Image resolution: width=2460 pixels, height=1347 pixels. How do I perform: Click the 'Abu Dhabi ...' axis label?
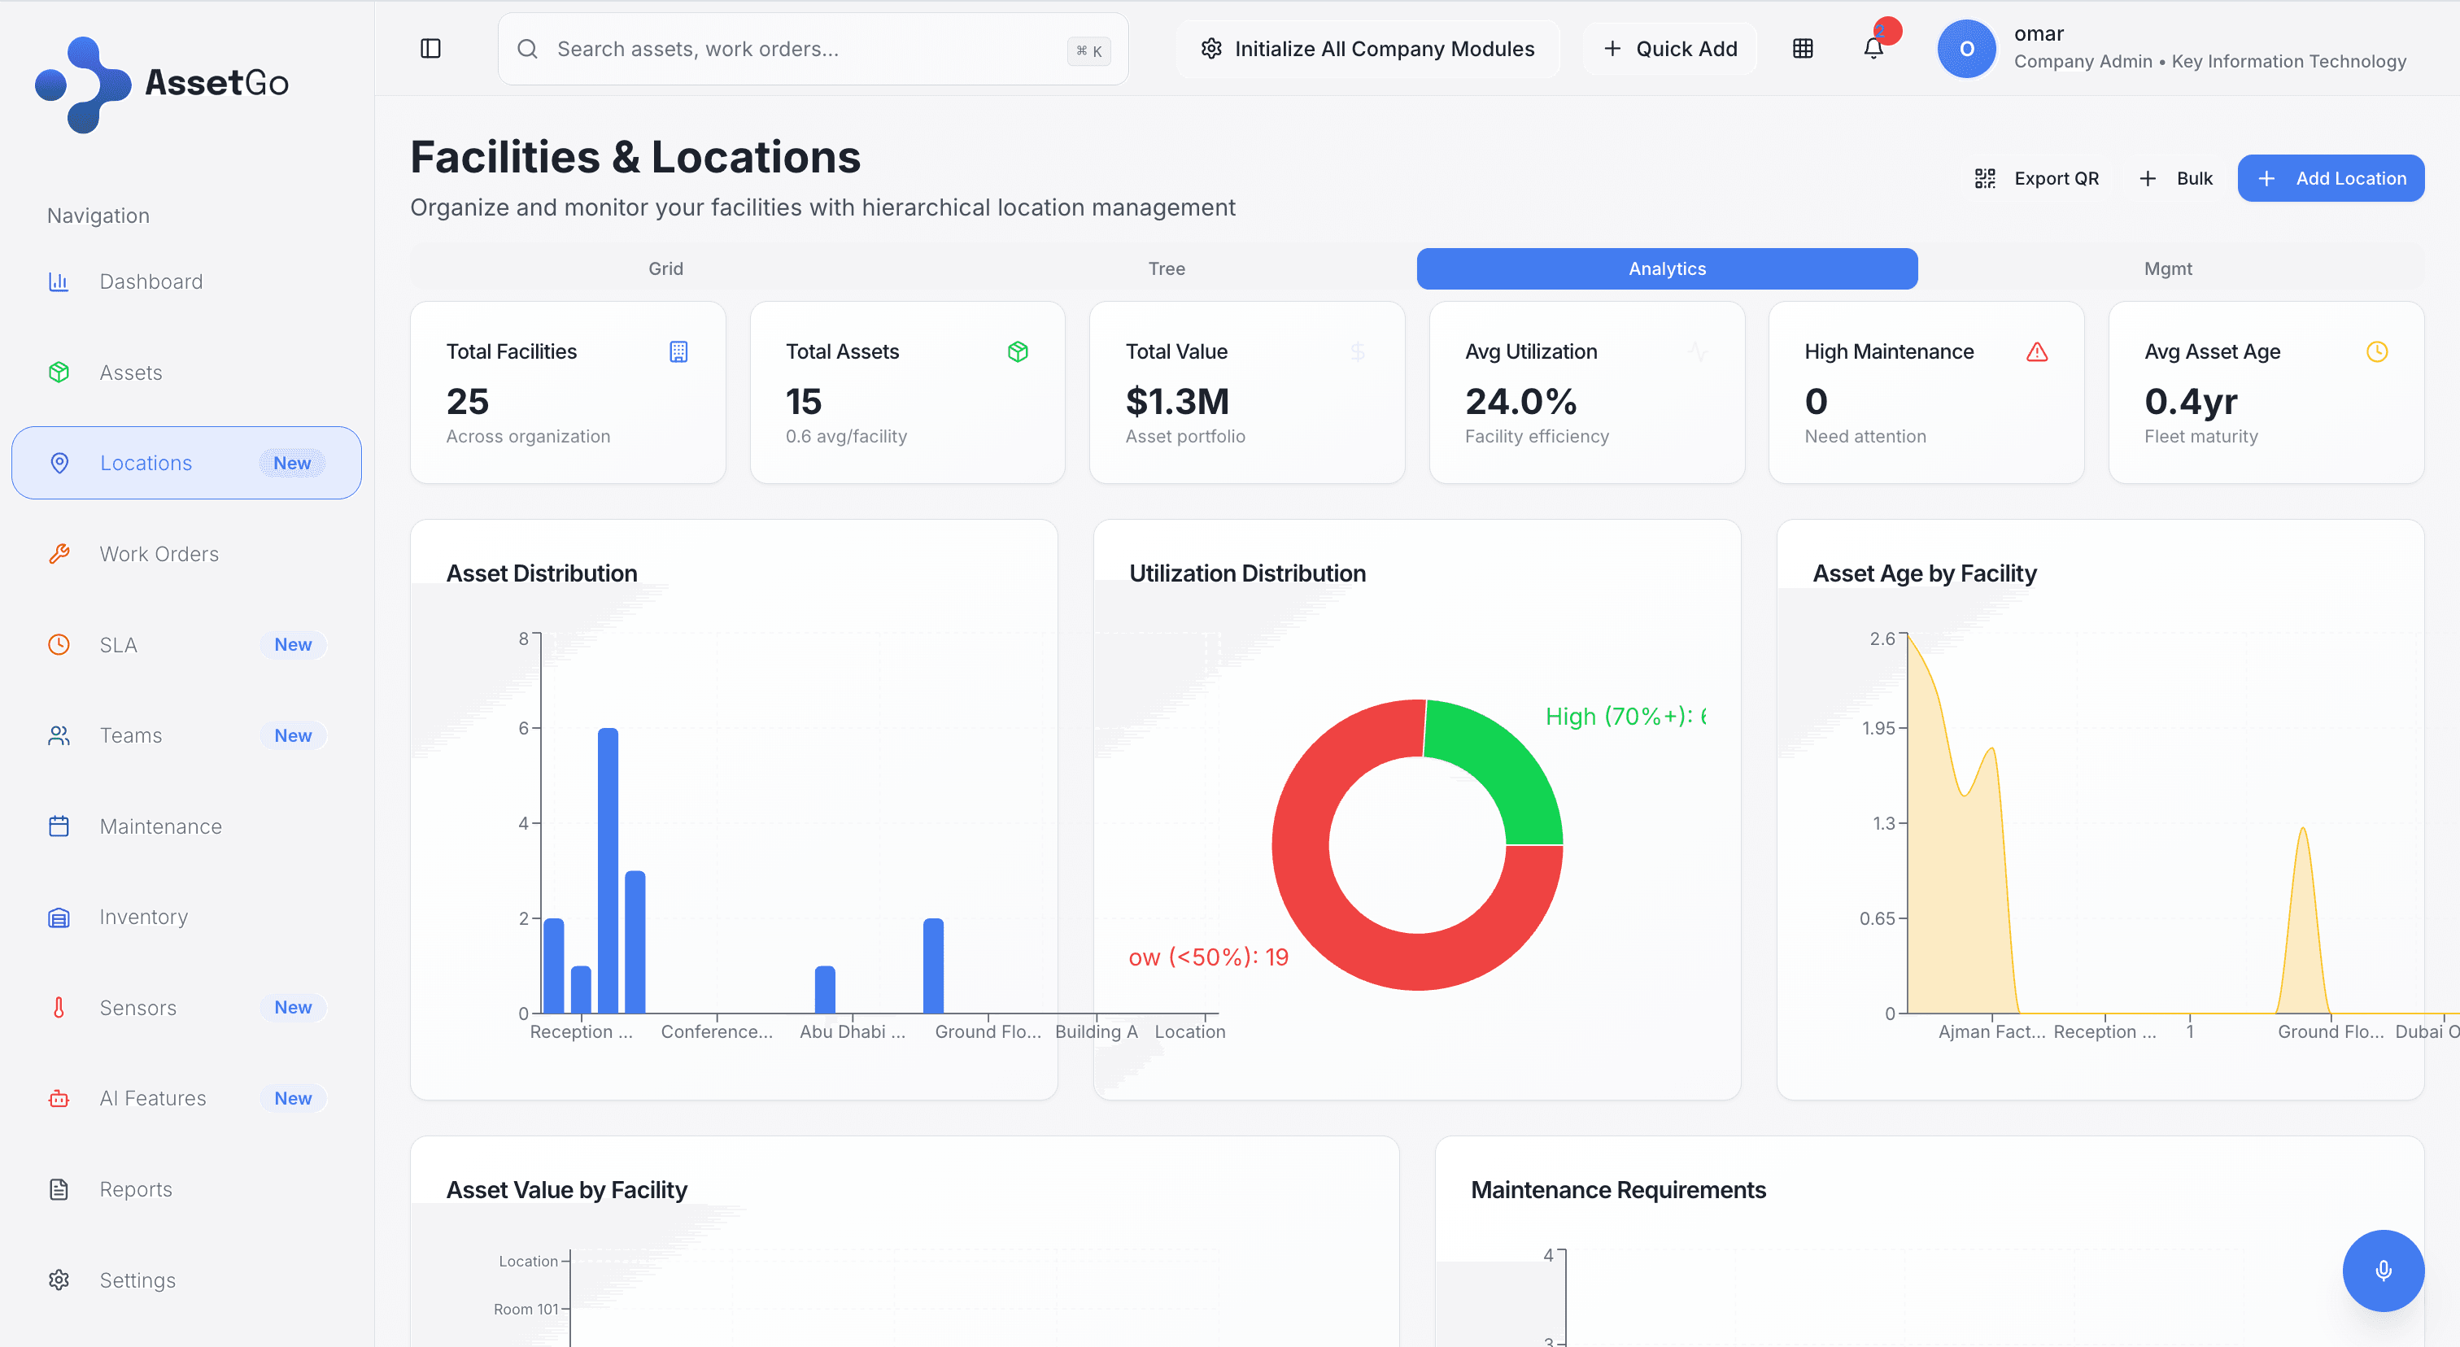852,1032
